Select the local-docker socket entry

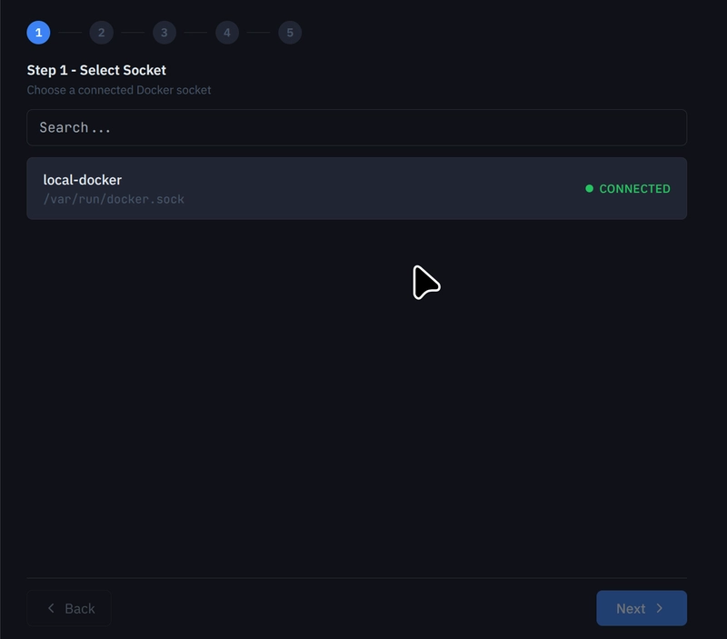coord(356,188)
